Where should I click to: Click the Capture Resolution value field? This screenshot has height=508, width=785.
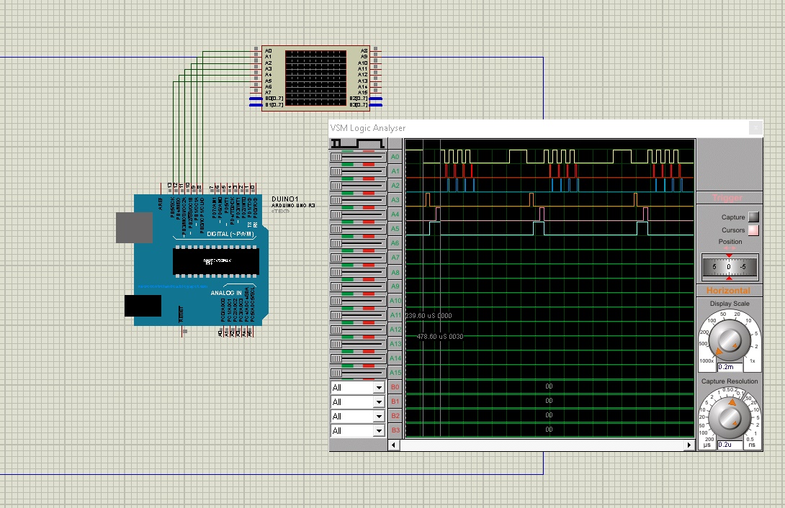730,444
